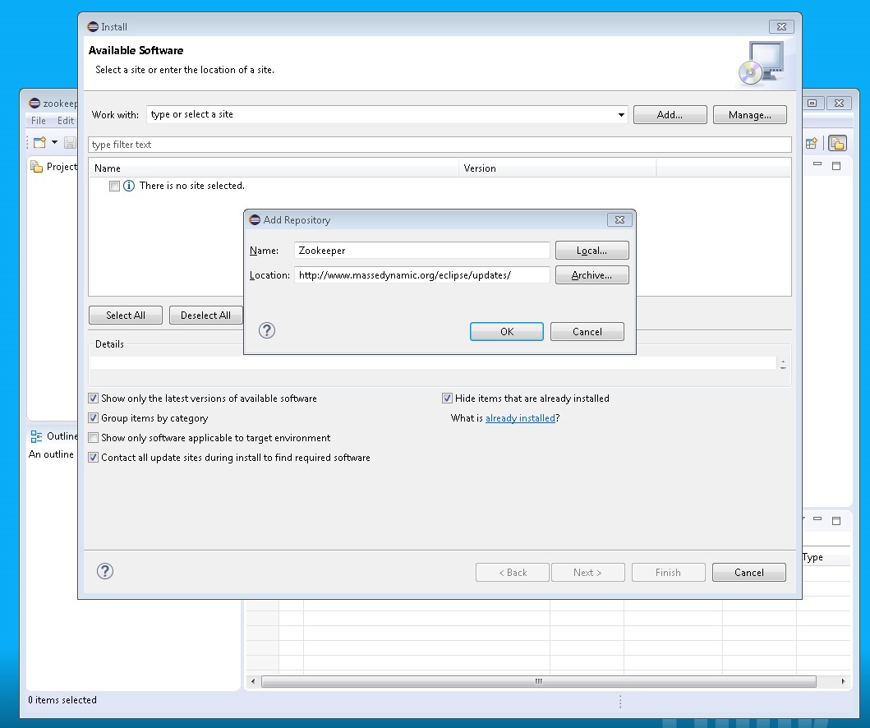
Task: Click the help icon at Install dialog bottom-left
Action: pyautogui.click(x=105, y=572)
